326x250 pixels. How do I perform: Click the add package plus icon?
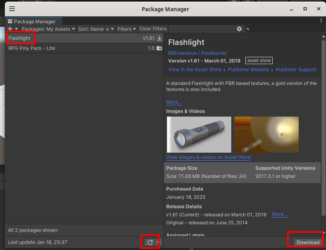coord(10,29)
